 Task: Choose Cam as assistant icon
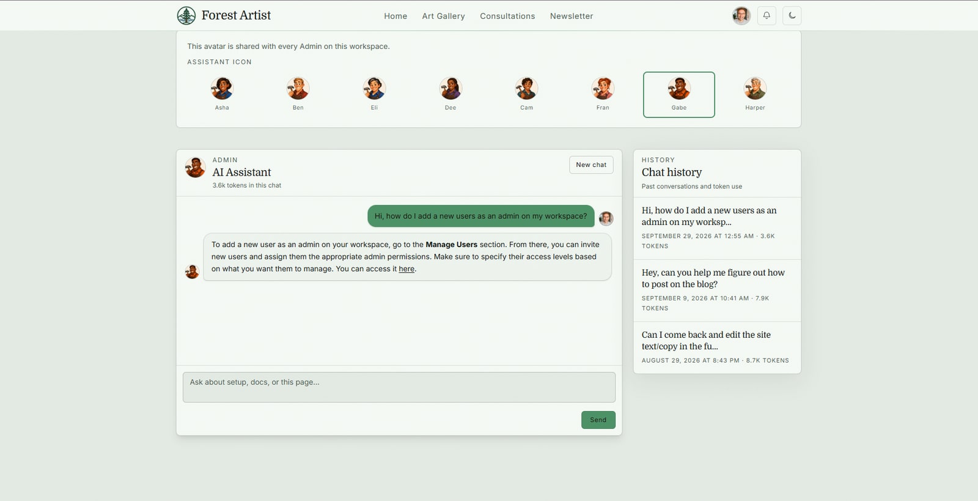click(526, 94)
